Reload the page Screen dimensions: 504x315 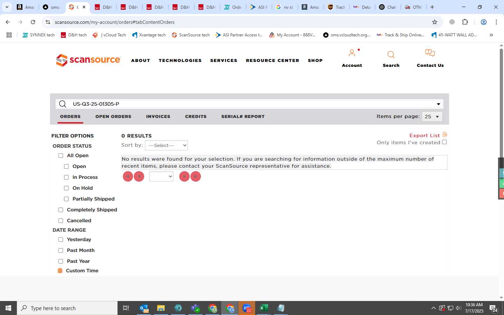tap(33, 22)
